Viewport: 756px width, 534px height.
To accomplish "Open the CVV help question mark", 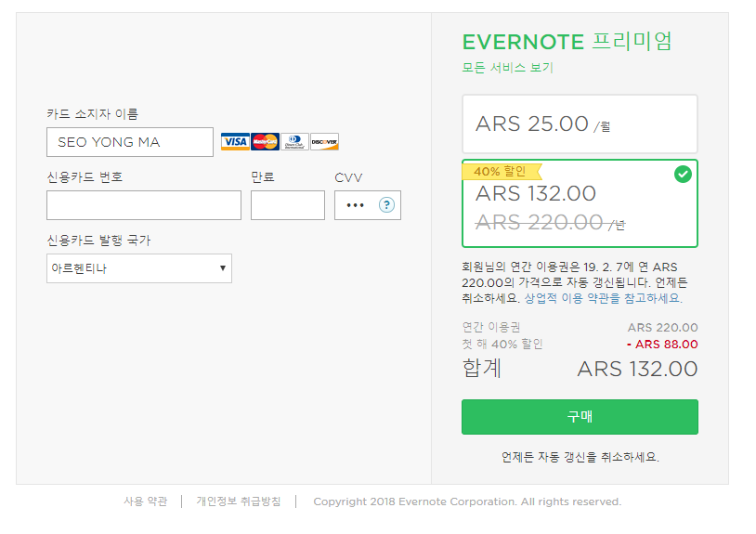I will pyautogui.click(x=386, y=205).
